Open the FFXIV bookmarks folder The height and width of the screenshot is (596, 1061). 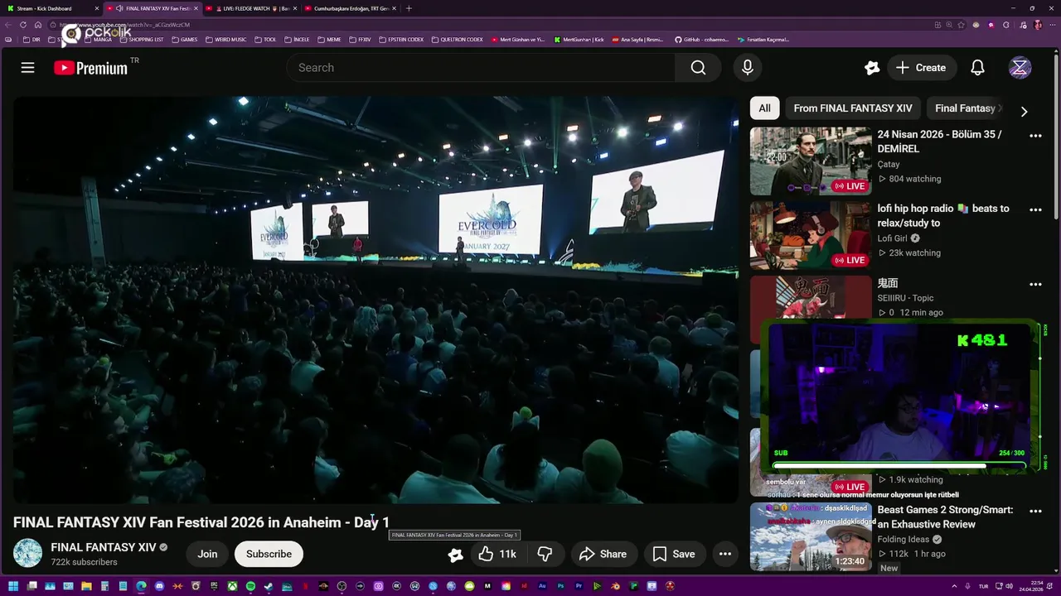pyautogui.click(x=360, y=40)
